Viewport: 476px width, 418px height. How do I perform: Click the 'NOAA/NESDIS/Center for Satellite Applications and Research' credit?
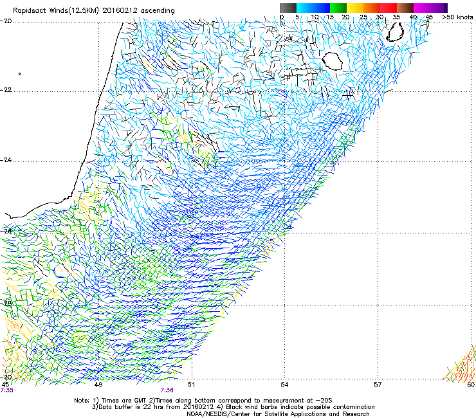pos(278,413)
